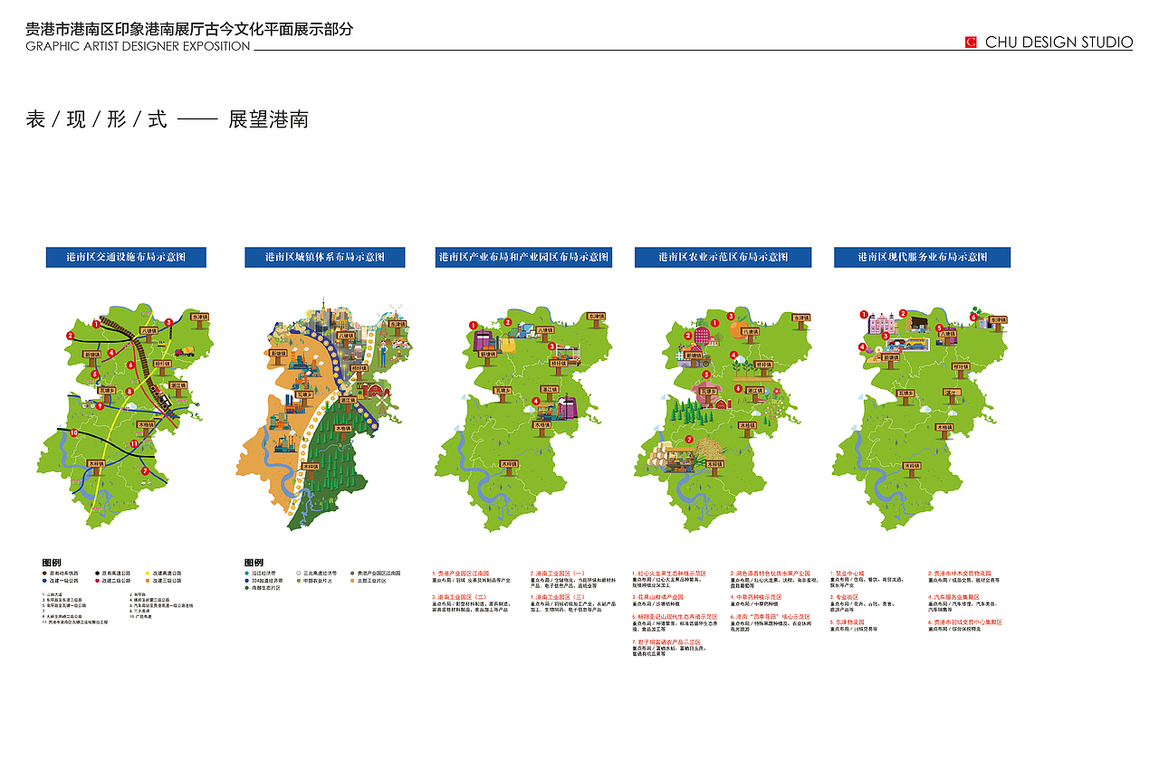Click the red heading 5. 东津物流园
The image size is (1159, 759).
click(848, 622)
